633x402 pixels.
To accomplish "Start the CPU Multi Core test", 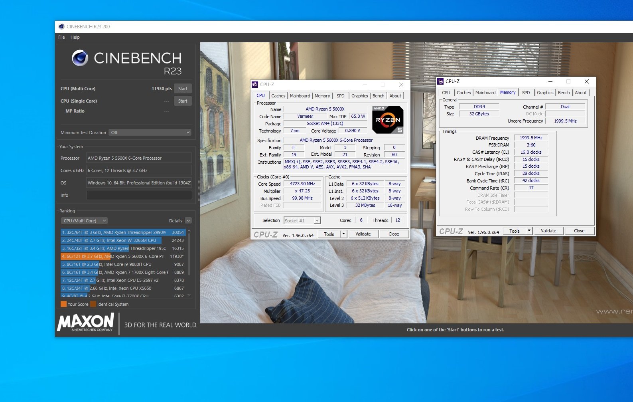I will coord(183,89).
